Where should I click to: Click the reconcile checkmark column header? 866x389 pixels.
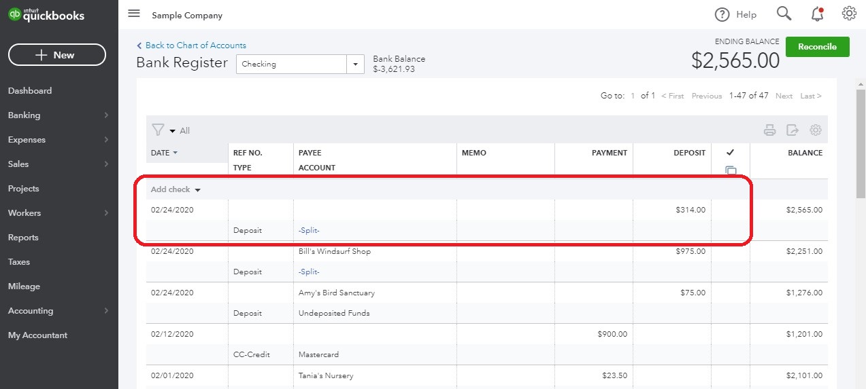tap(731, 153)
